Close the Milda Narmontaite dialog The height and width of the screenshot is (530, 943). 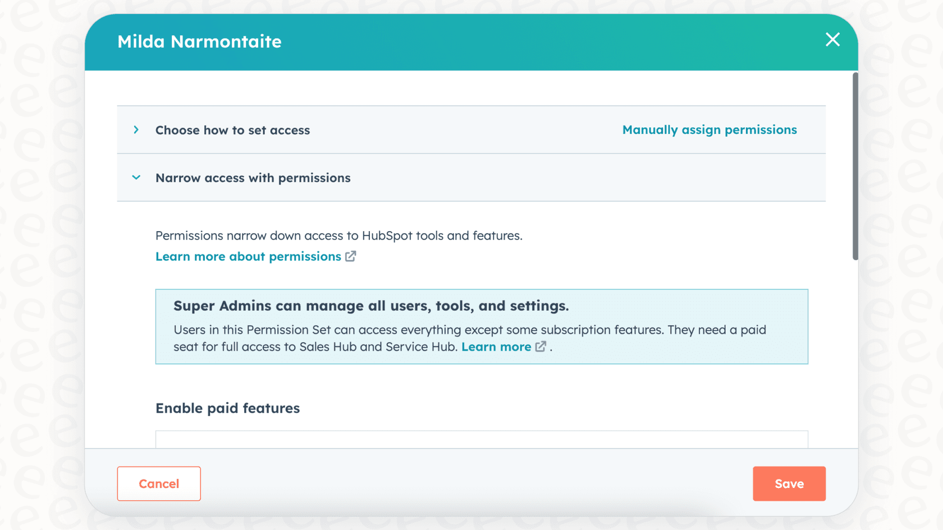832,40
